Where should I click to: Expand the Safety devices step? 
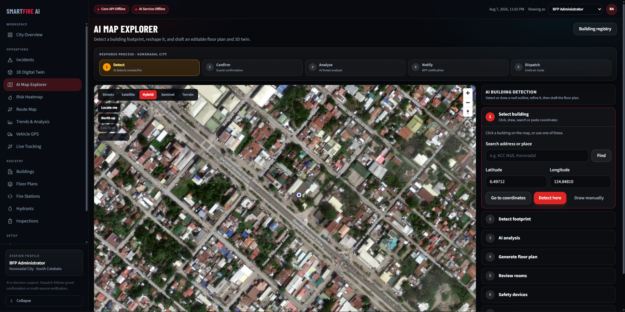pyautogui.click(x=548, y=295)
